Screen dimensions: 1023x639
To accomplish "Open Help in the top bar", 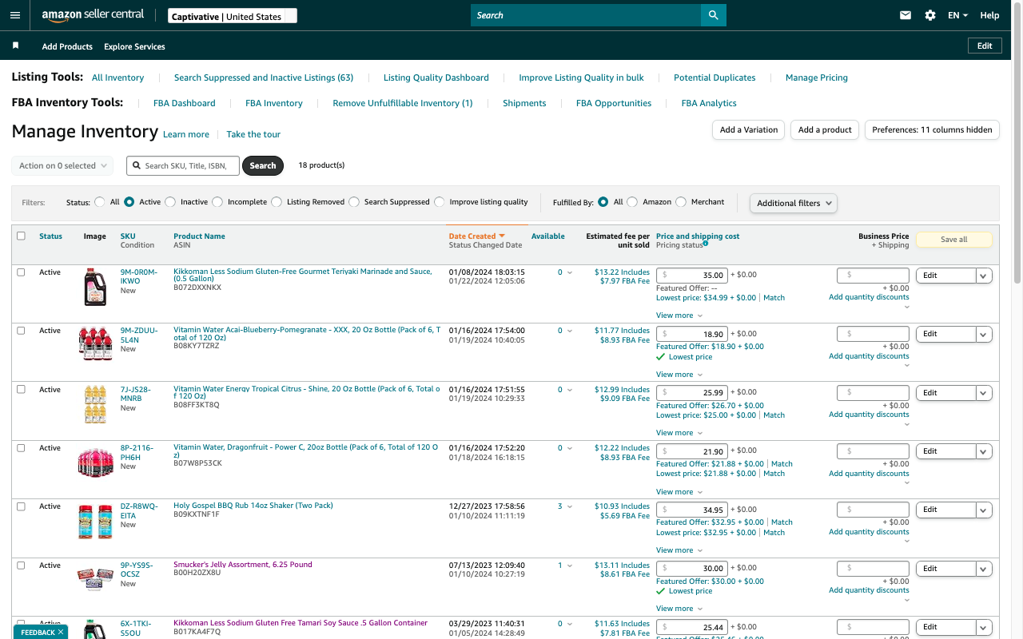I will [x=989, y=15].
